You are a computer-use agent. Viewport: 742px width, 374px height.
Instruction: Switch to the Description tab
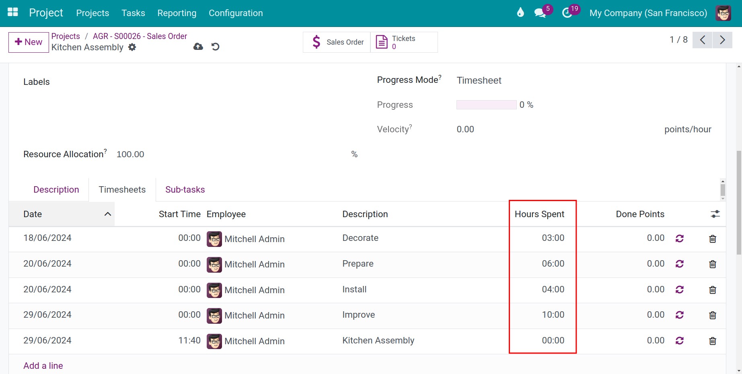point(56,189)
